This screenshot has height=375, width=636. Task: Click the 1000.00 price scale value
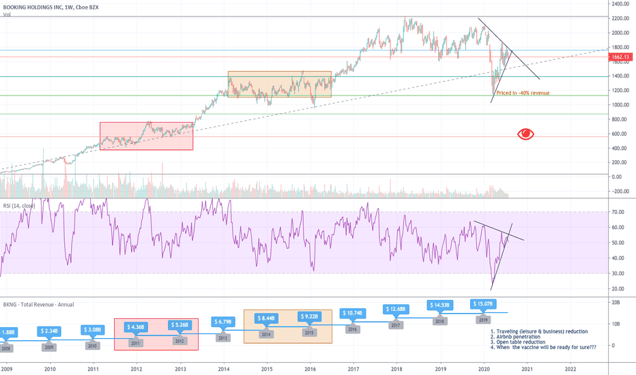(620, 104)
